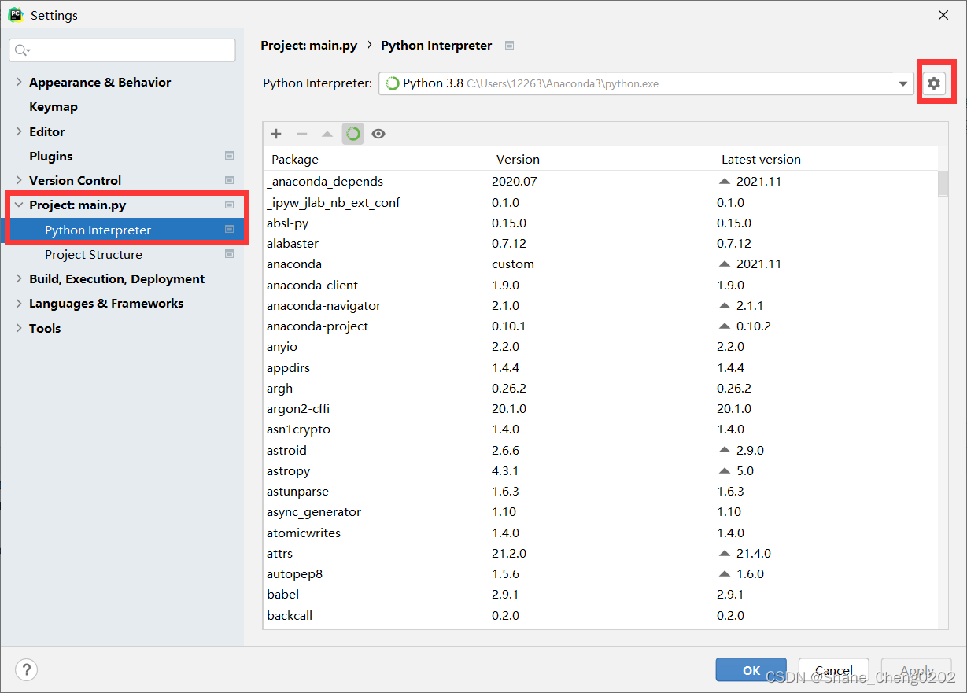Select the autopep8 package row
This screenshot has height=693, width=967.
(x=600, y=573)
